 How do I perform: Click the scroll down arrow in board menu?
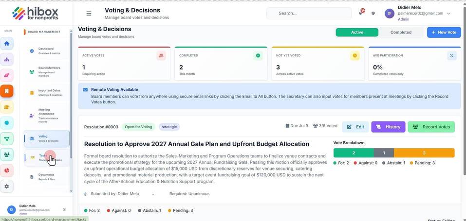[x=71, y=191]
